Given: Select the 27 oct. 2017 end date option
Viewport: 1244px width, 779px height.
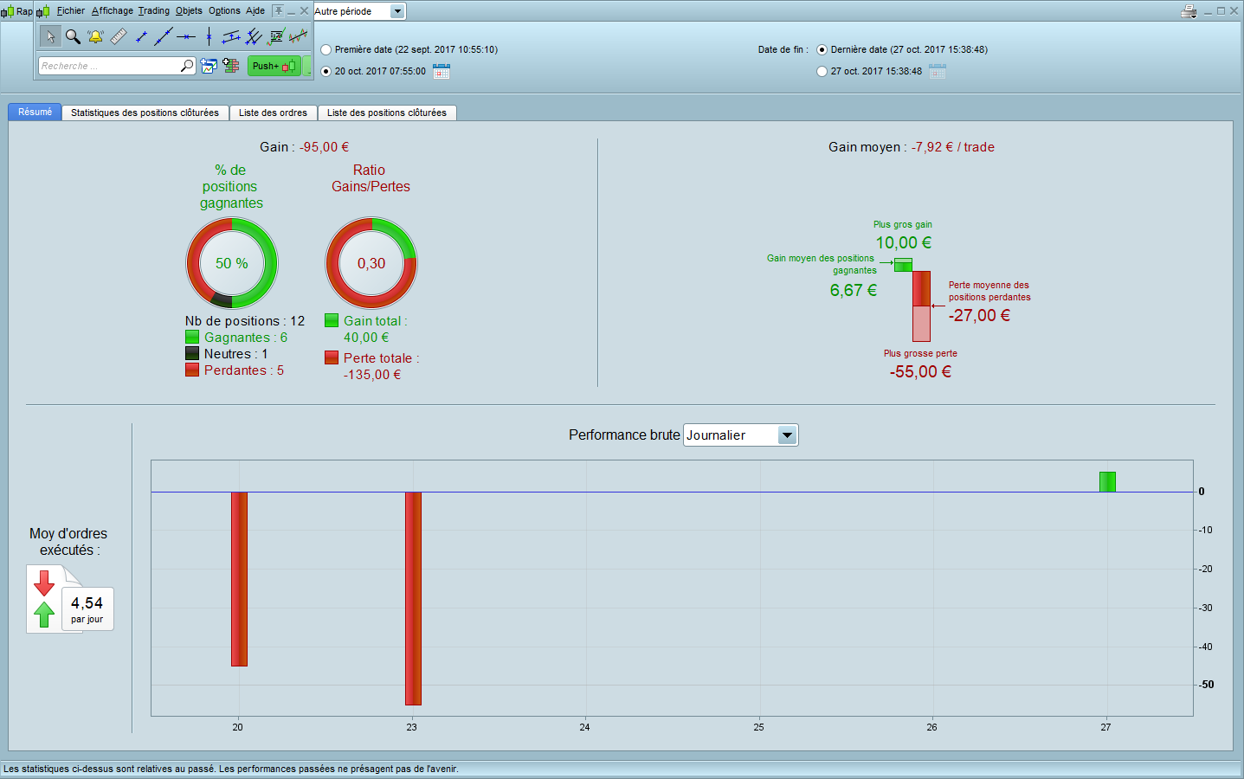Looking at the screenshot, I should (822, 72).
